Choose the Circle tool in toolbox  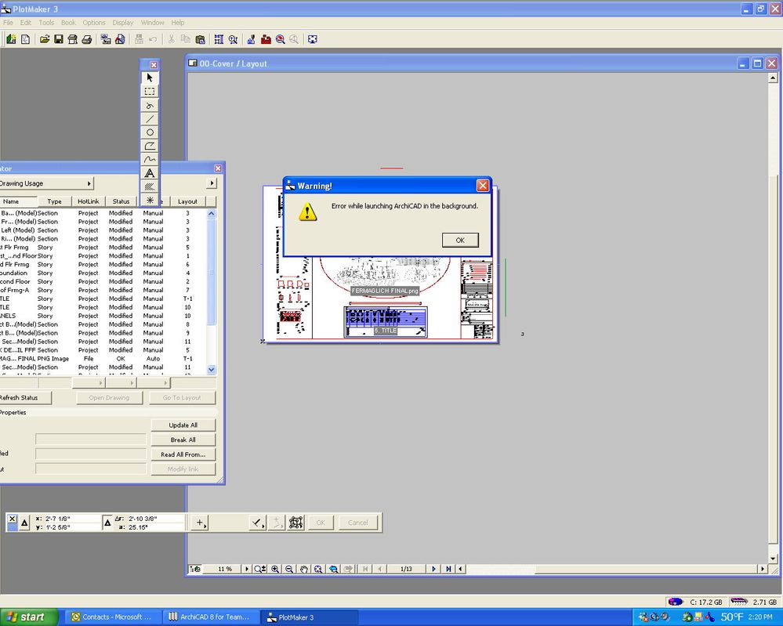point(149,132)
